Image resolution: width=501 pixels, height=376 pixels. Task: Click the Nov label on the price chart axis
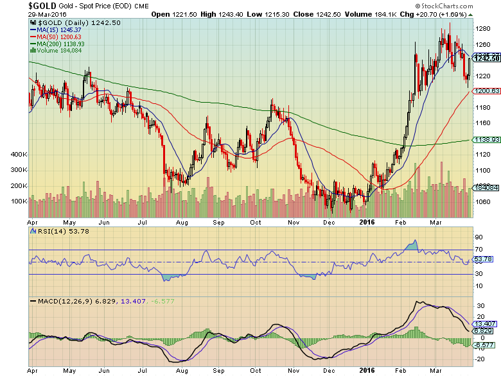pos(294,221)
